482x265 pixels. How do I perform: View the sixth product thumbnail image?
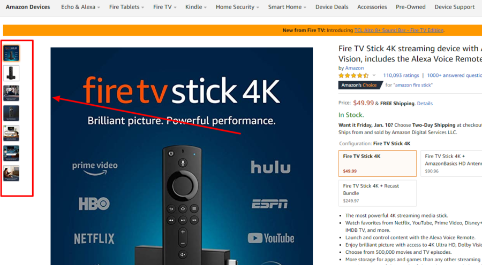(x=11, y=153)
